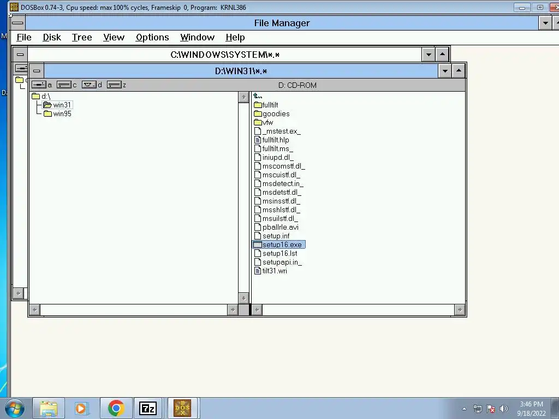
Task: Minimize the File Manager window
Action: pos(545,23)
